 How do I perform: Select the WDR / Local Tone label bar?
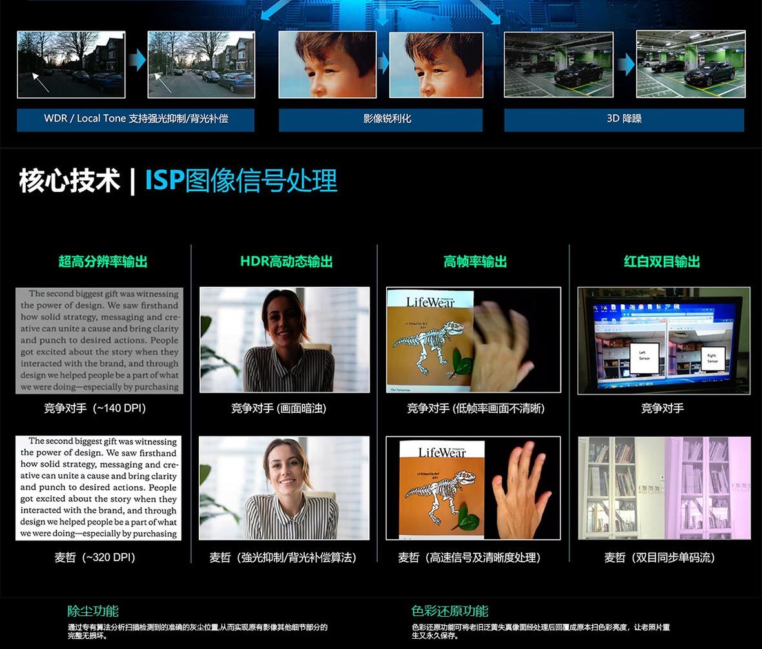pos(136,119)
